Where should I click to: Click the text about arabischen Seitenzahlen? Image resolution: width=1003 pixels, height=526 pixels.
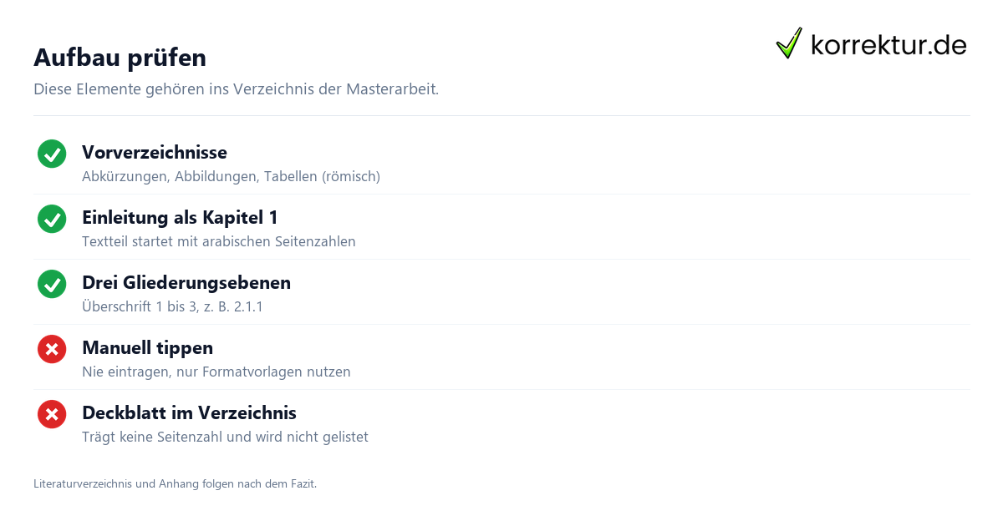pos(219,241)
